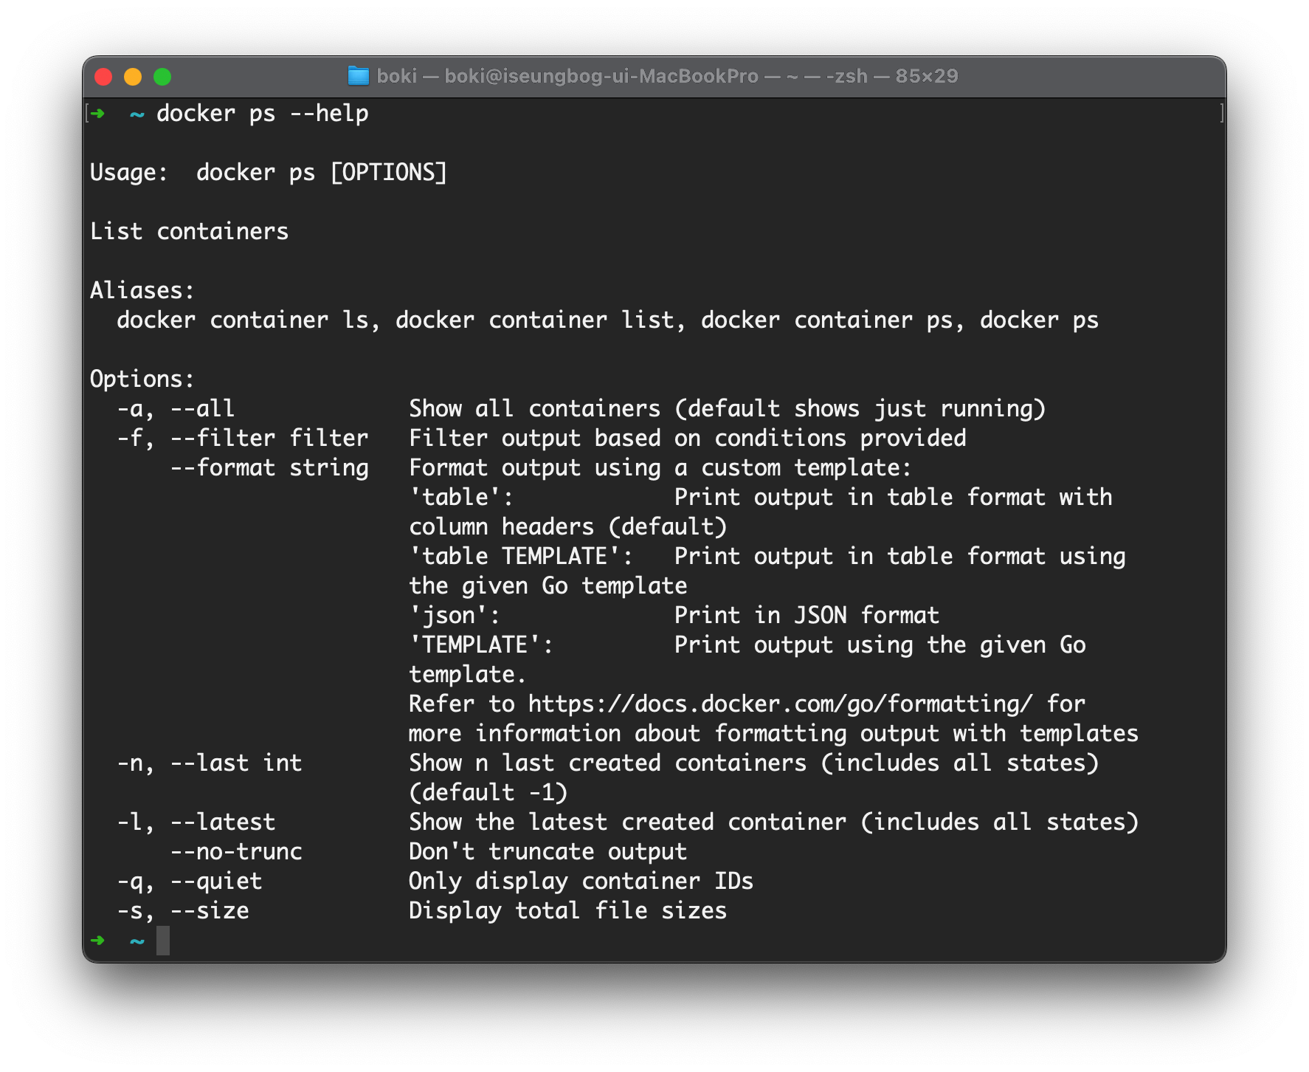This screenshot has height=1072, width=1309.
Task: Click 'Filter output based on conditions provided'
Action: pyautogui.click(x=688, y=439)
